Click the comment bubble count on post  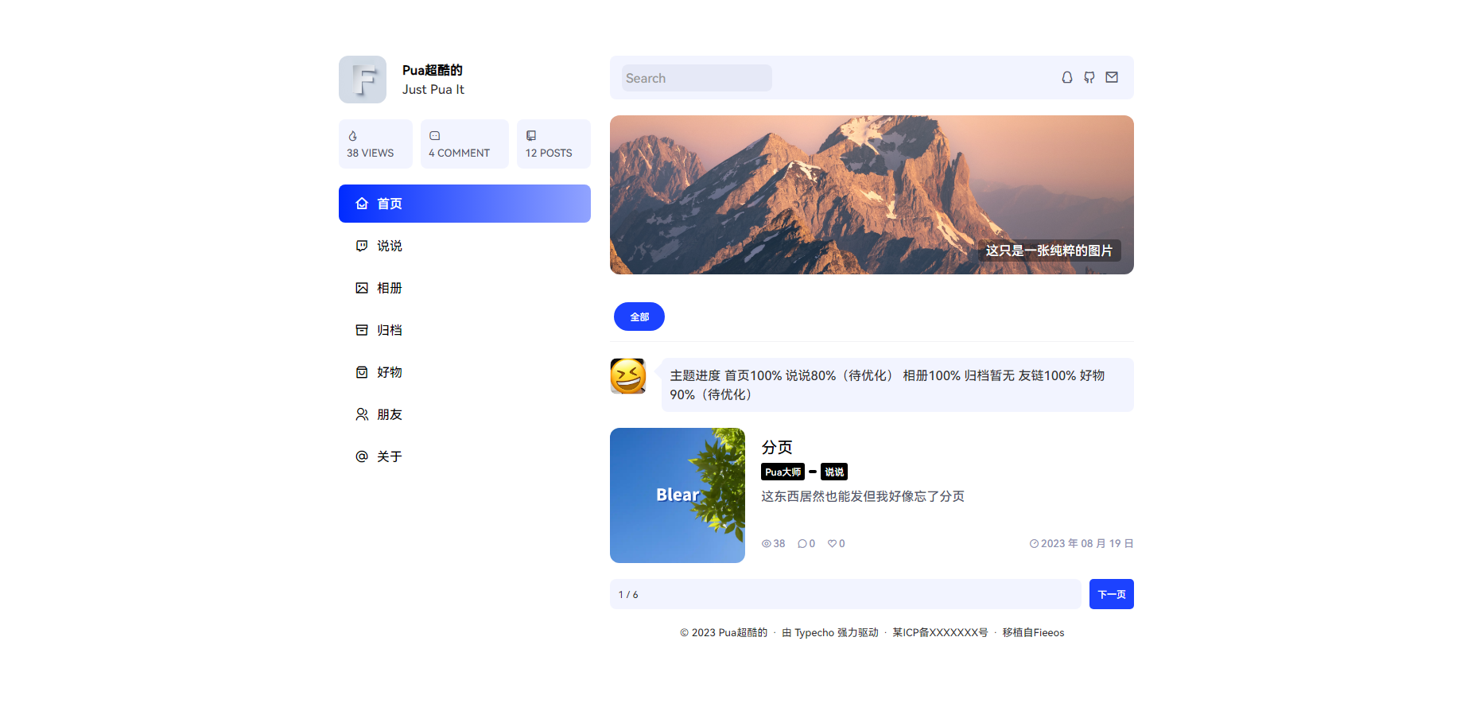coord(806,544)
